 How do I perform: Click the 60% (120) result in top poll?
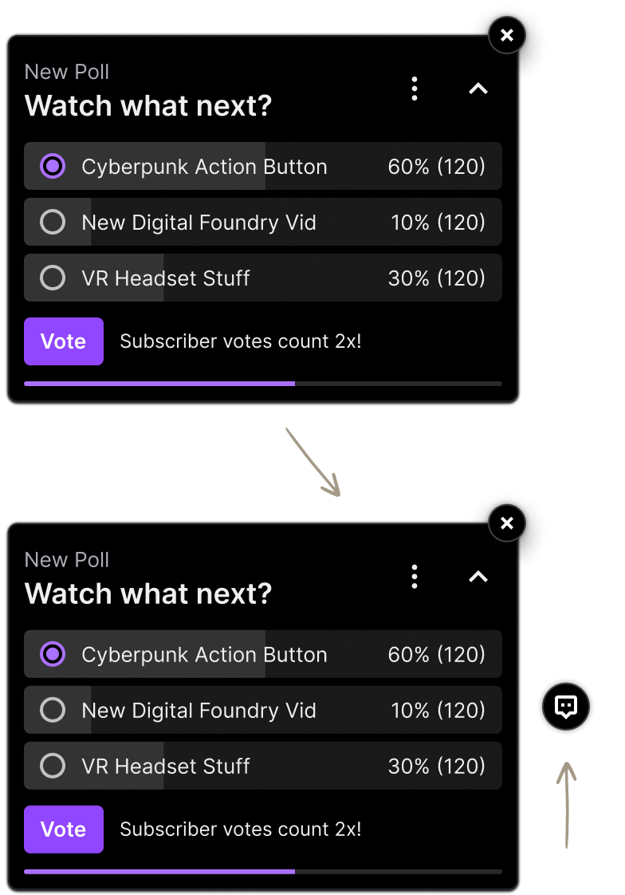coord(436,167)
